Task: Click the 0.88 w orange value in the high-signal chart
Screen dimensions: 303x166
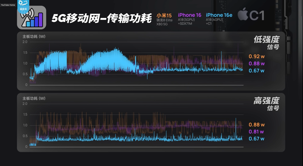Action: pos(257,125)
